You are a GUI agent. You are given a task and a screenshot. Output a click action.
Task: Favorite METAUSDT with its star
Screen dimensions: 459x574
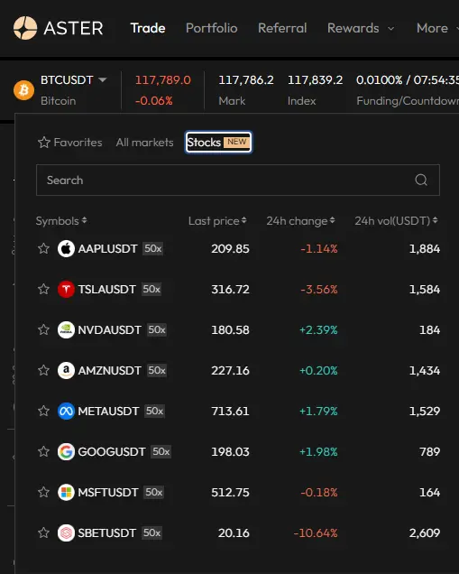pos(43,411)
